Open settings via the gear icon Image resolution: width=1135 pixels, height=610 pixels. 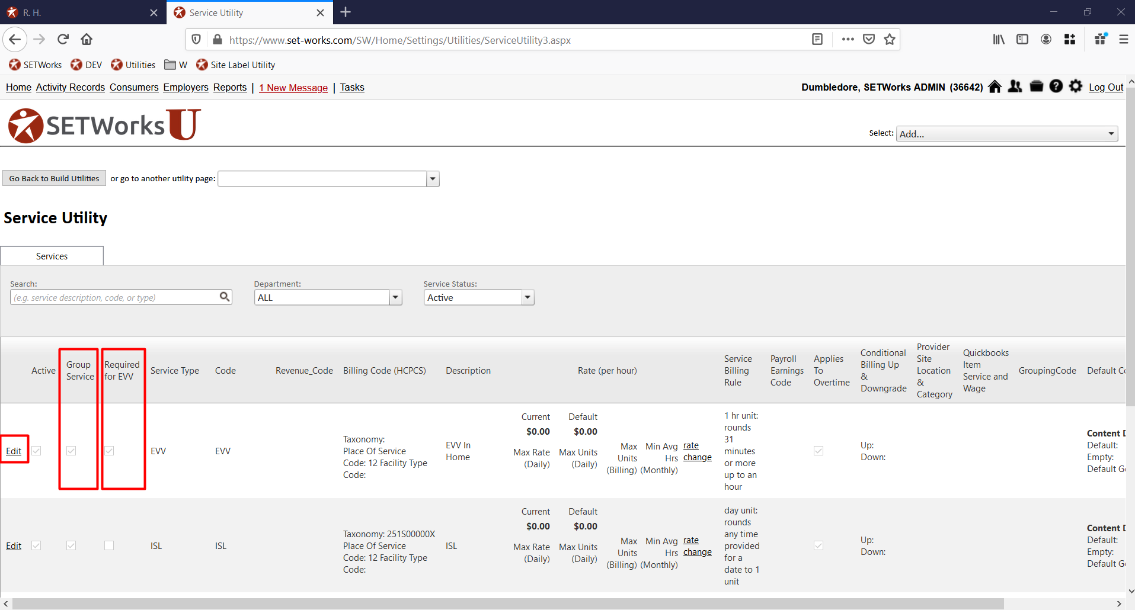coord(1076,86)
